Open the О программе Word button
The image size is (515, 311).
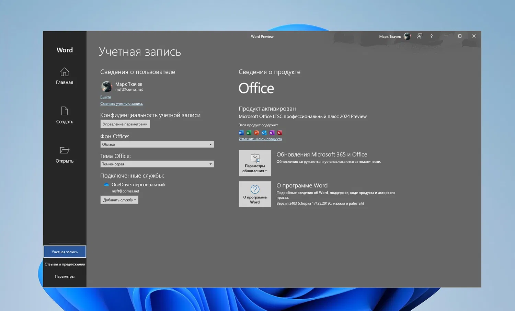pos(255,194)
